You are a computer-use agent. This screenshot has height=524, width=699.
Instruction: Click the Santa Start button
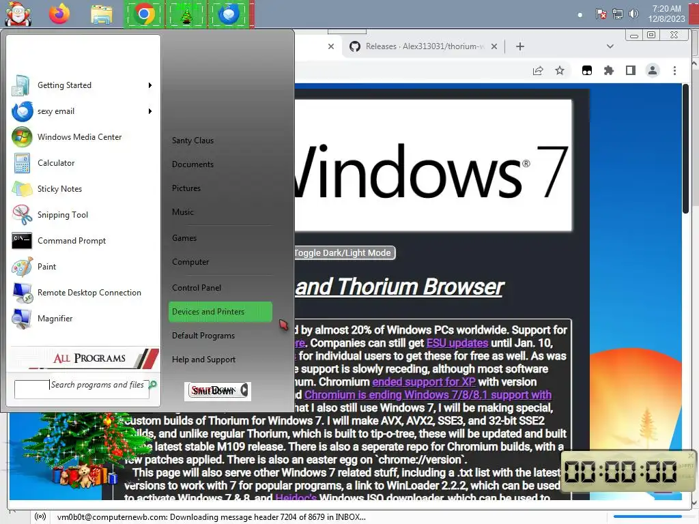(18, 14)
